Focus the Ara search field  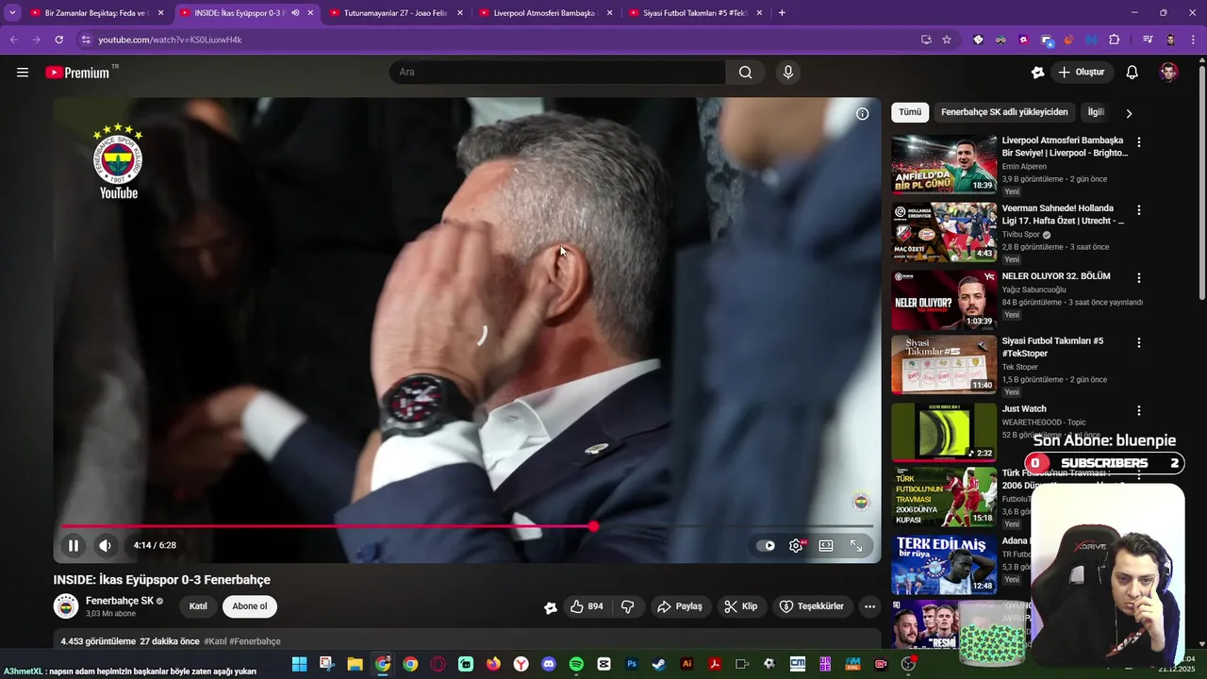tap(557, 72)
